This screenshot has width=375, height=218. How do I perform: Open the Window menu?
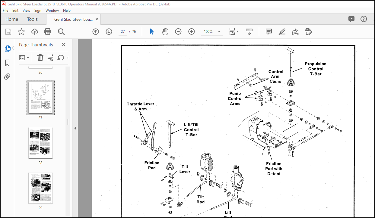pos(52,10)
